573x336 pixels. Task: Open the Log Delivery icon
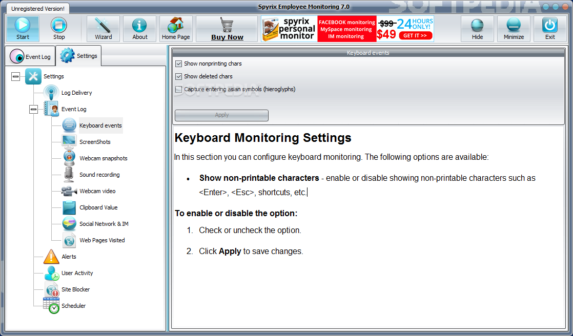(51, 92)
